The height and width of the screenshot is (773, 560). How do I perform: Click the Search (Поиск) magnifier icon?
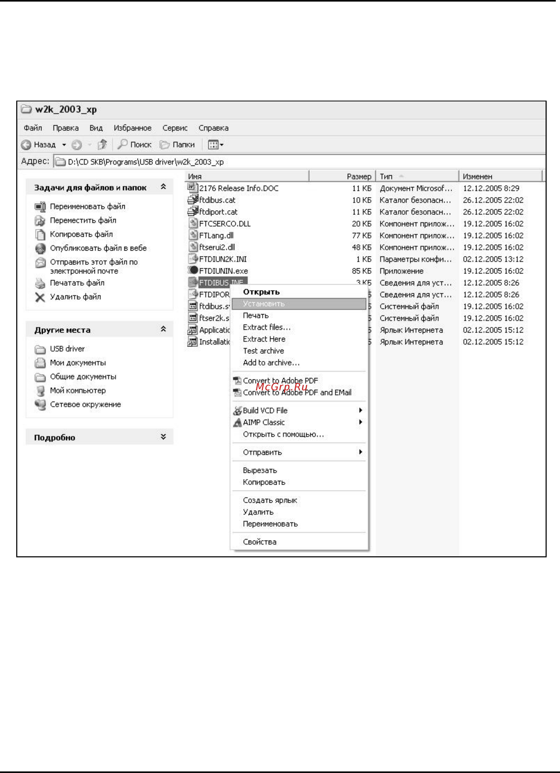122,144
